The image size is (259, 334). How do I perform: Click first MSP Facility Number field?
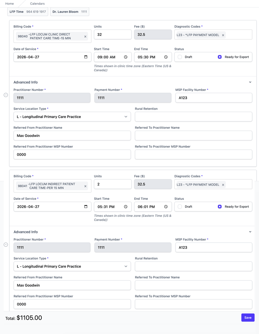[213, 98]
